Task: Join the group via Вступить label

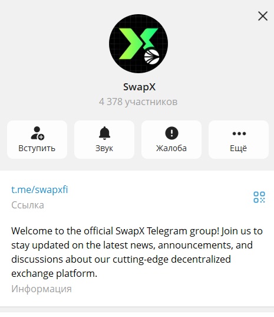Action: [37, 148]
